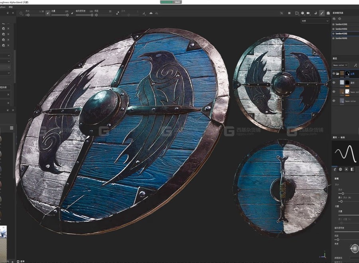The width and height of the screenshot is (359, 263).
Task: Select the lambert5SG texture set
Action: click(x=341, y=33)
